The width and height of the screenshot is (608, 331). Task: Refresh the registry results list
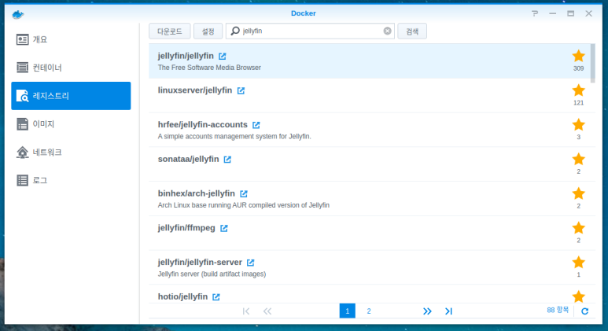pos(584,311)
